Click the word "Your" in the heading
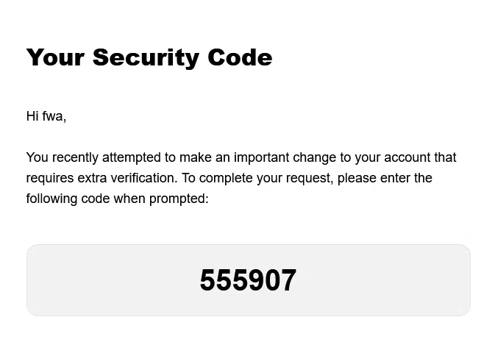Viewport: 495px width, 342px height. coord(55,57)
